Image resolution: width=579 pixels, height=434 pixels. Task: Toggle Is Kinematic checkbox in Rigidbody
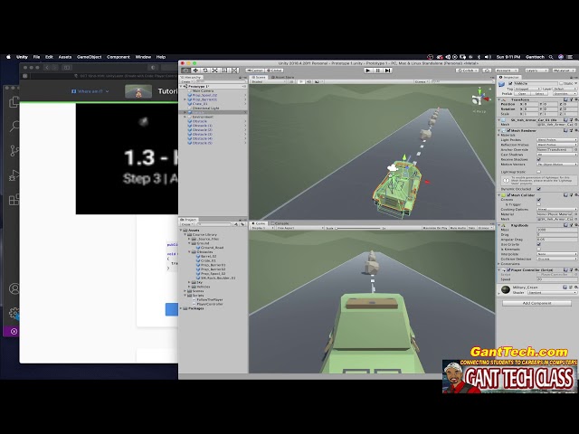(x=539, y=250)
